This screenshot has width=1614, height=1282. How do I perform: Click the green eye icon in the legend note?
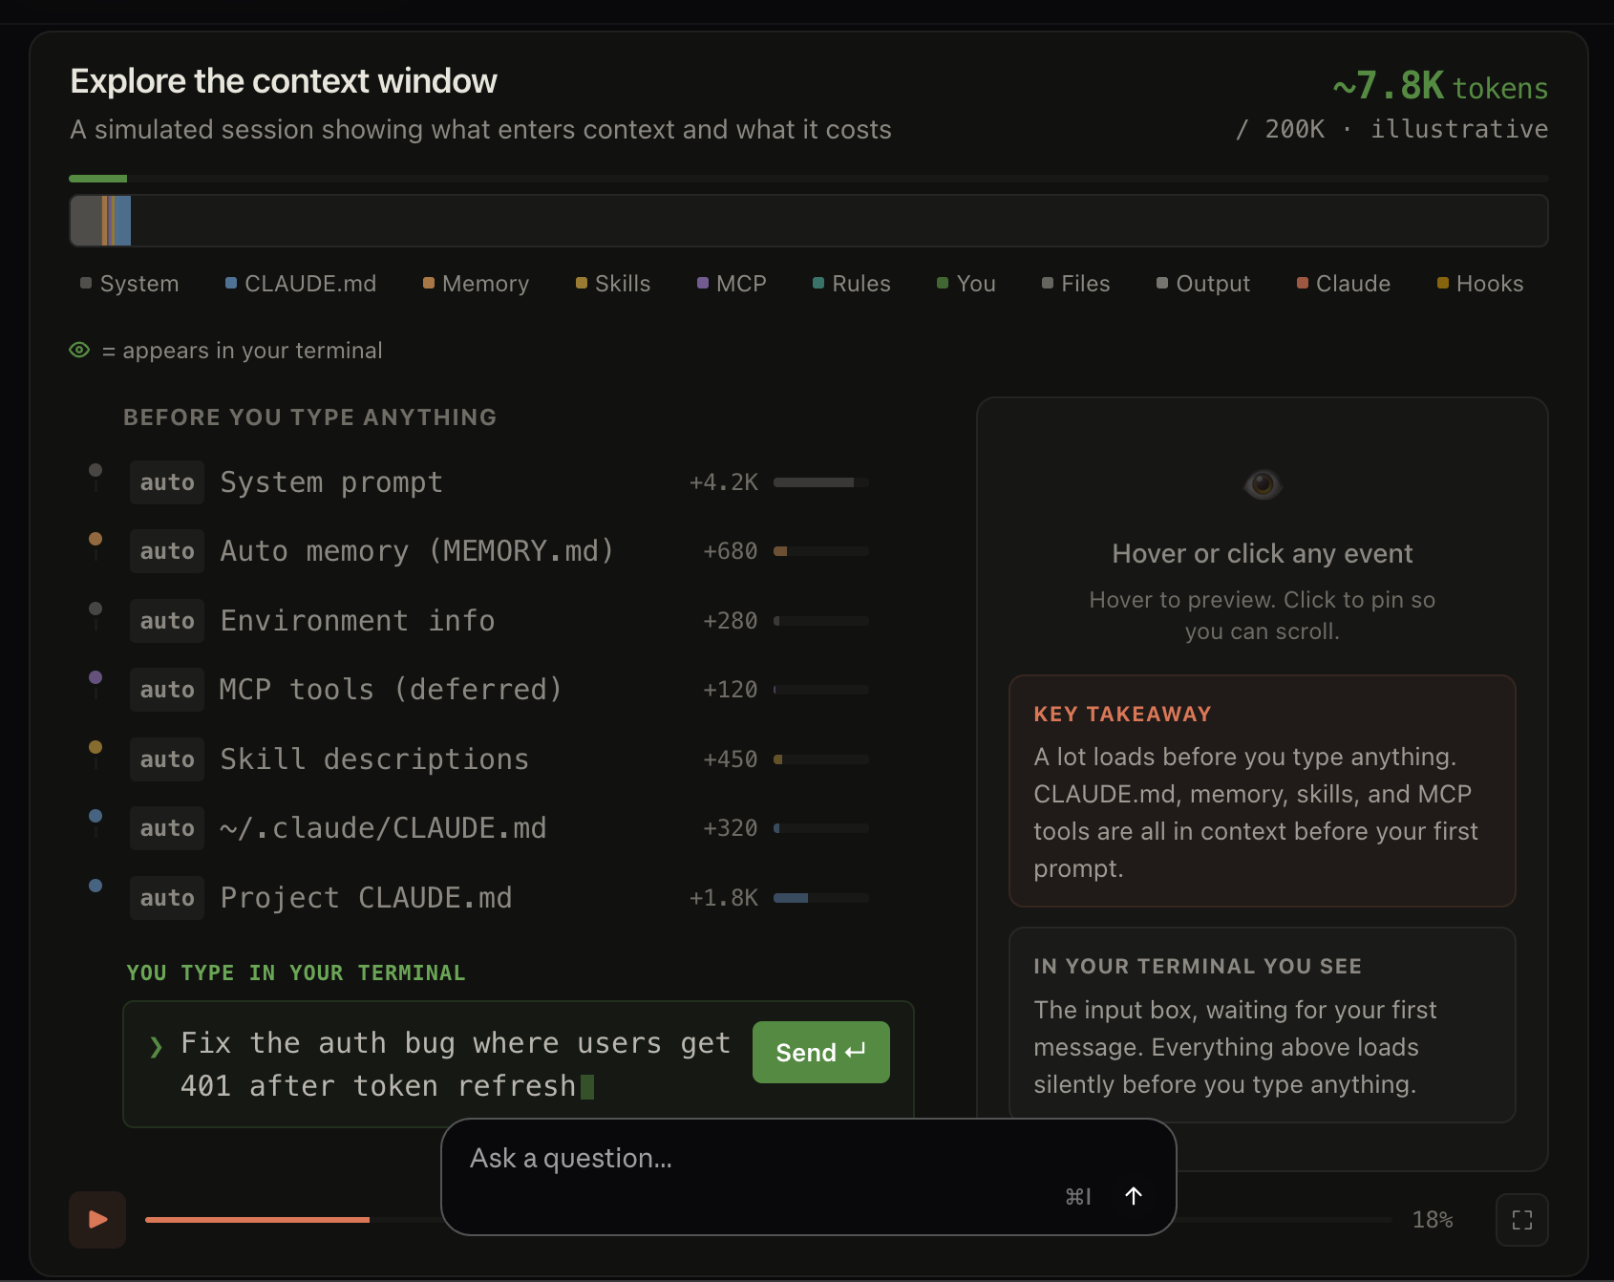pyautogui.click(x=79, y=351)
